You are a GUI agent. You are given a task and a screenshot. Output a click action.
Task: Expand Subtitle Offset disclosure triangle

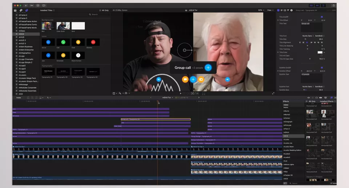278,71
